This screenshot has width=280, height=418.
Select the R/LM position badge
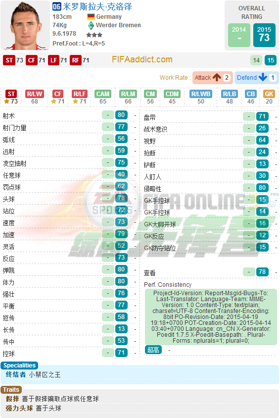click(128, 94)
